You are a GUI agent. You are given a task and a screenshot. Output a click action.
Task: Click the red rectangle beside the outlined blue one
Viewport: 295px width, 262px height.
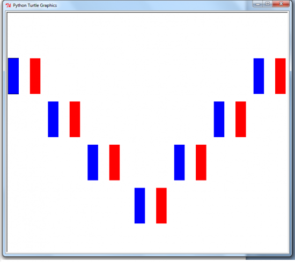(x=35, y=76)
